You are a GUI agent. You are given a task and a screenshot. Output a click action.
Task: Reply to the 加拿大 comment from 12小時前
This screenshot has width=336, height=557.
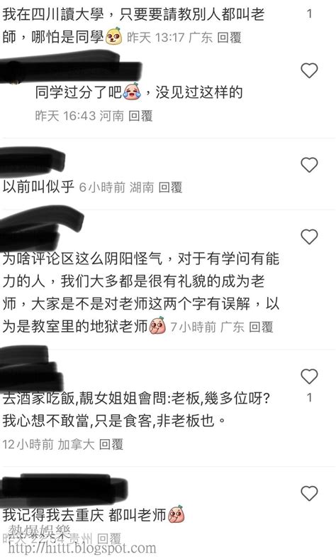click(x=111, y=444)
